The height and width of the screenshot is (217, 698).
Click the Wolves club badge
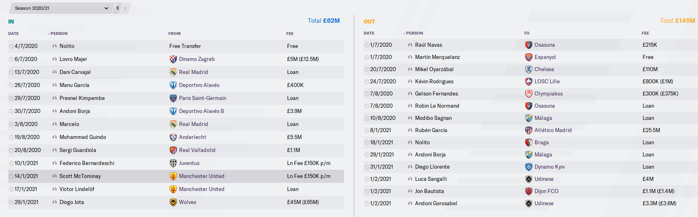pyautogui.click(x=173, y=202)
